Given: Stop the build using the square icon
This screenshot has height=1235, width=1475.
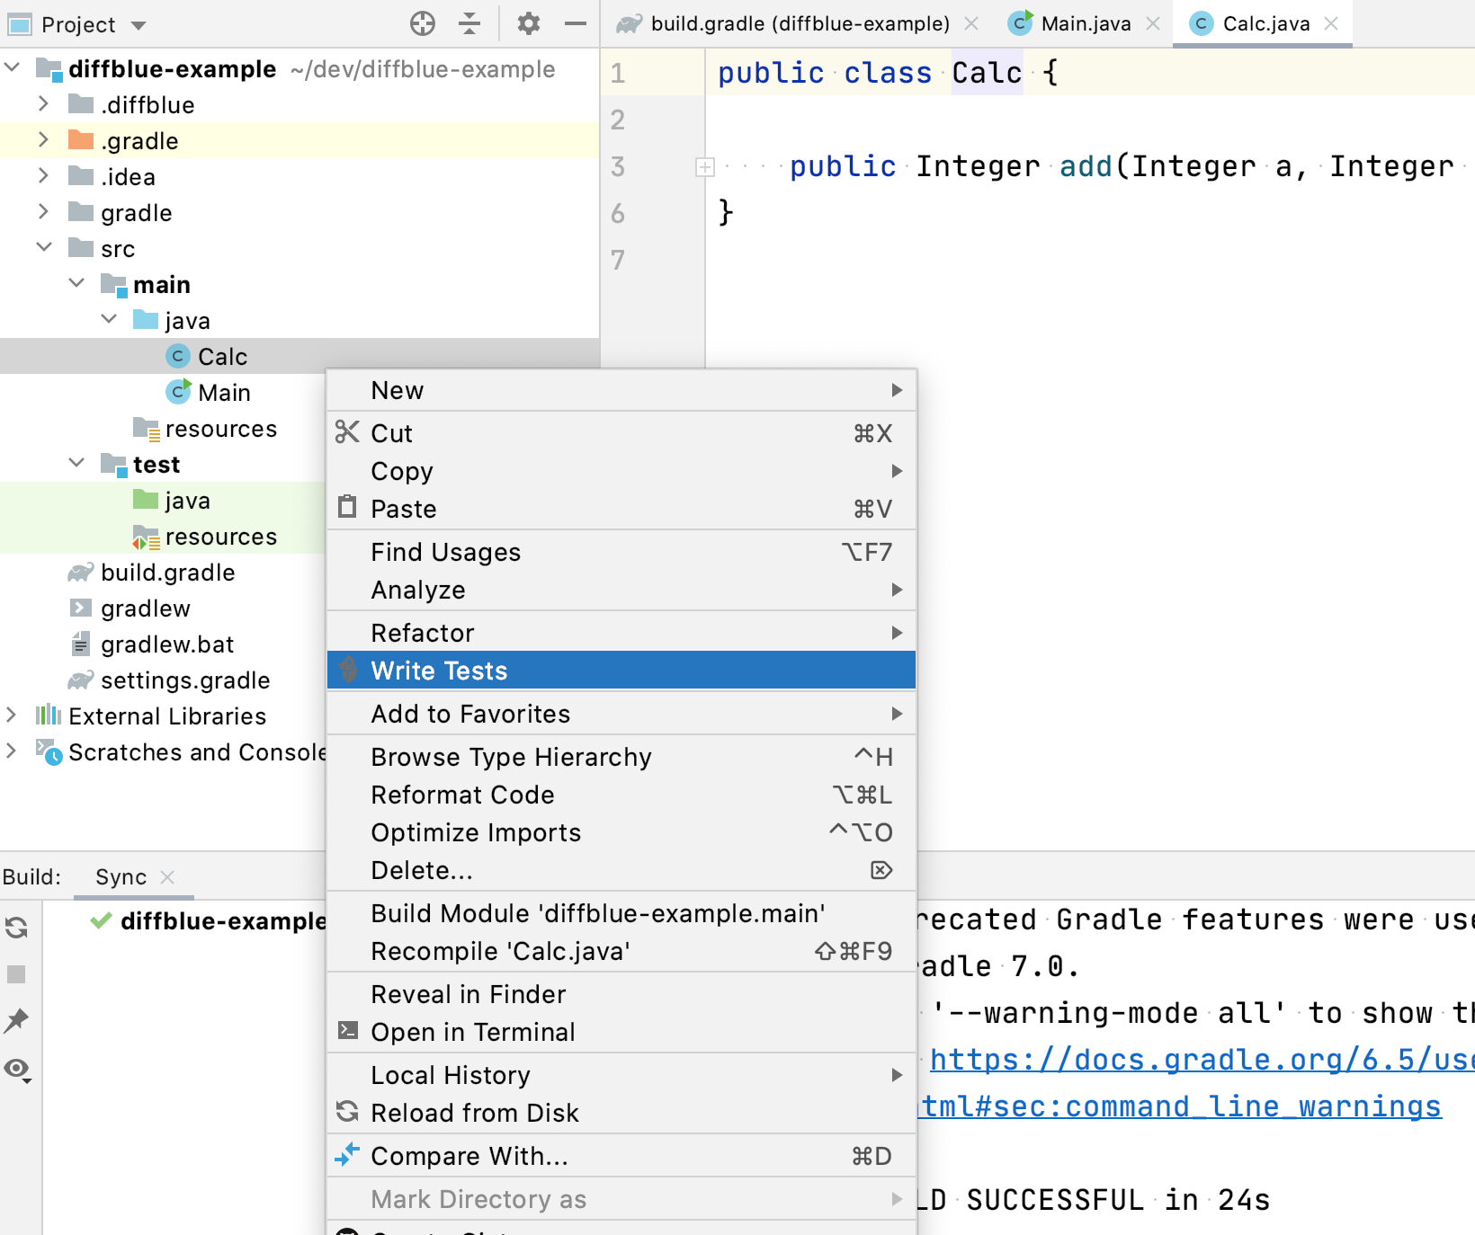Looking at the screenshot, I should click(16, 974).
